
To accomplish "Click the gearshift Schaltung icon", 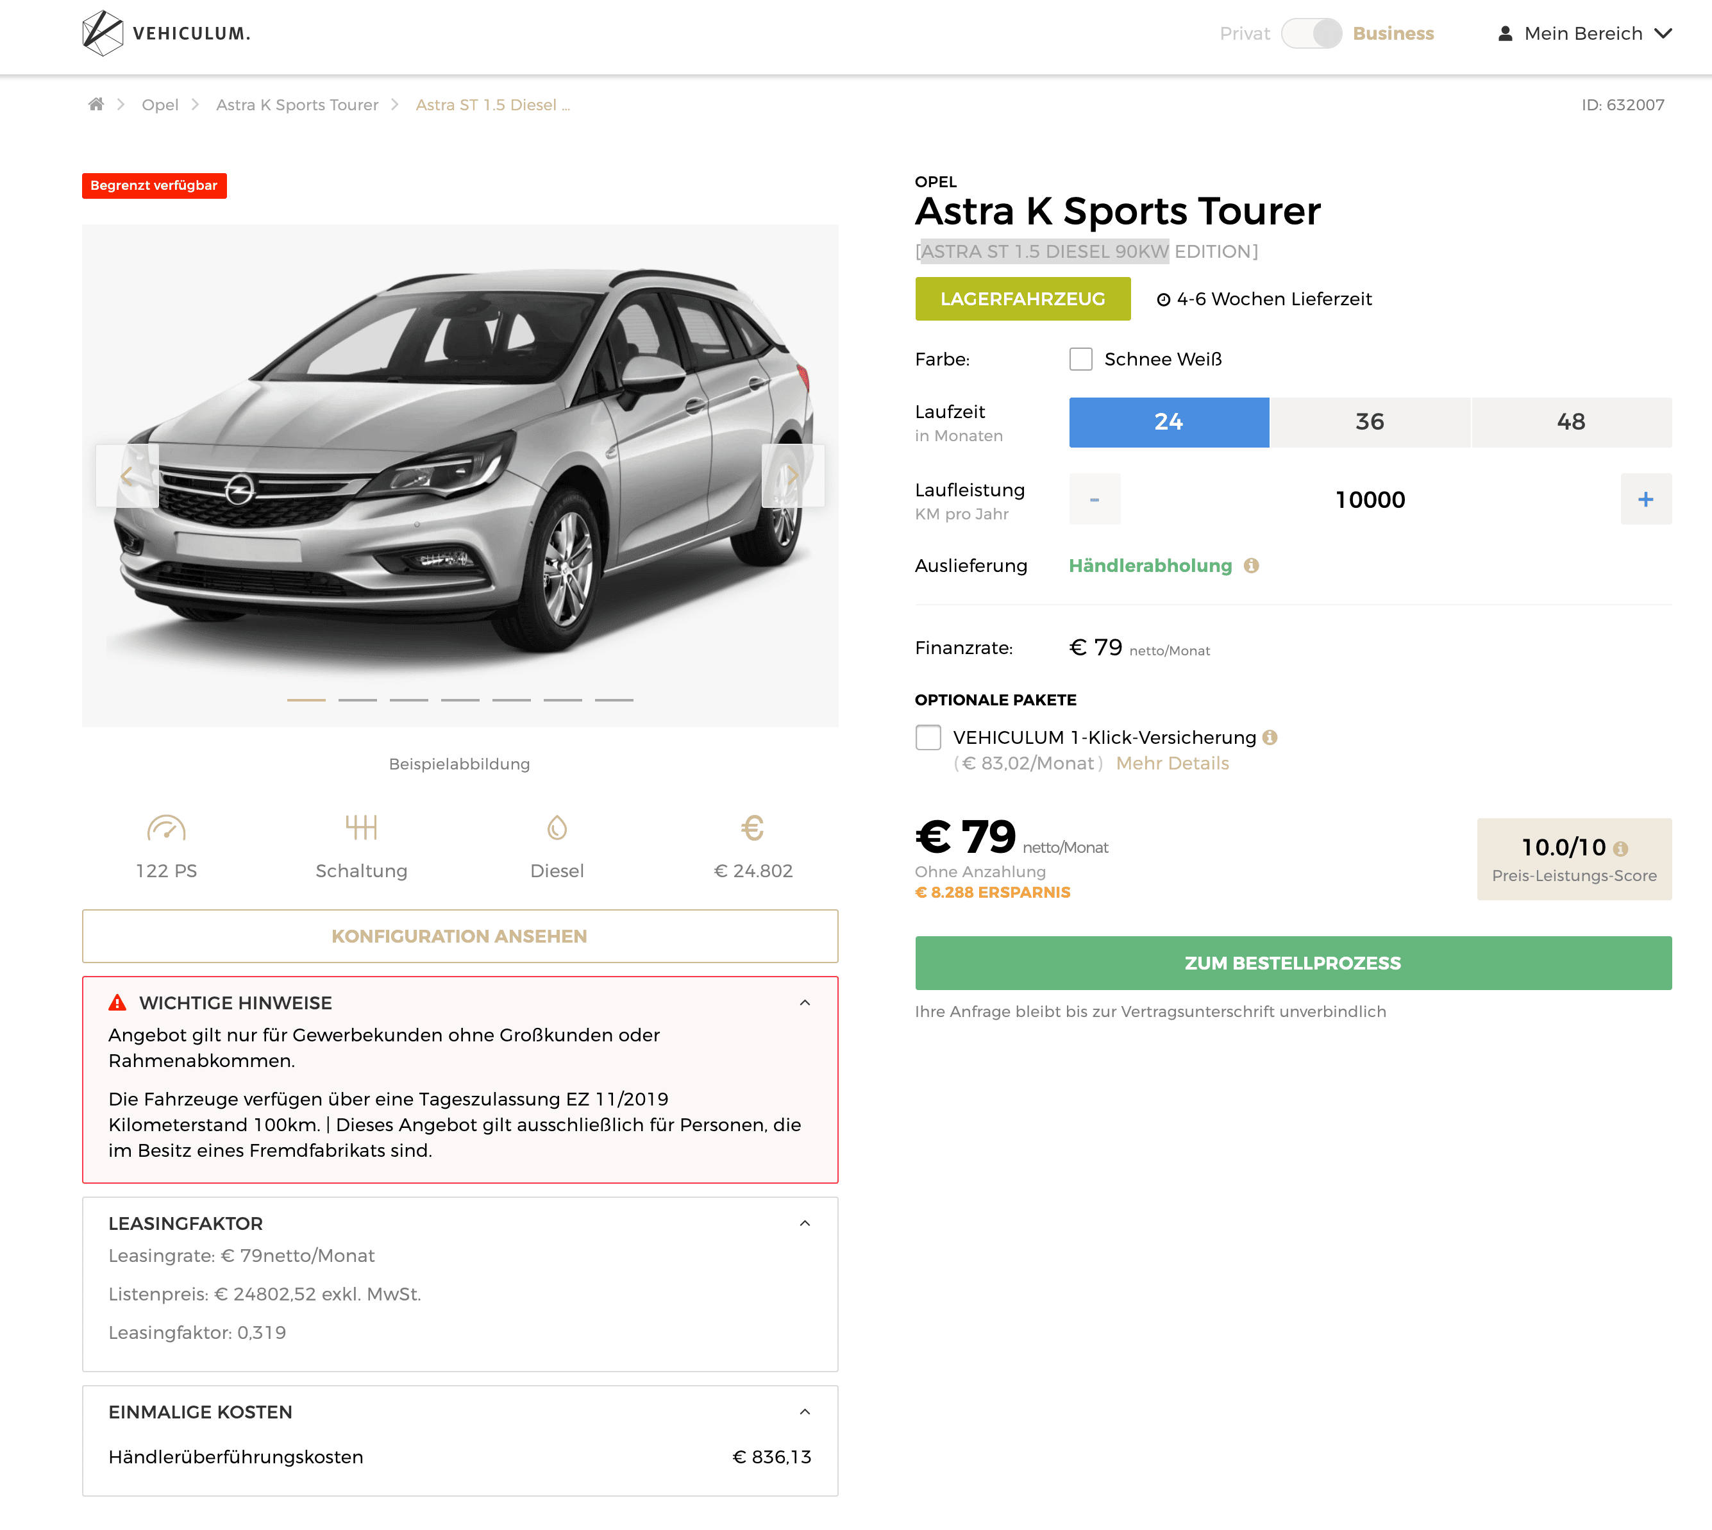I will coord(362,828).
